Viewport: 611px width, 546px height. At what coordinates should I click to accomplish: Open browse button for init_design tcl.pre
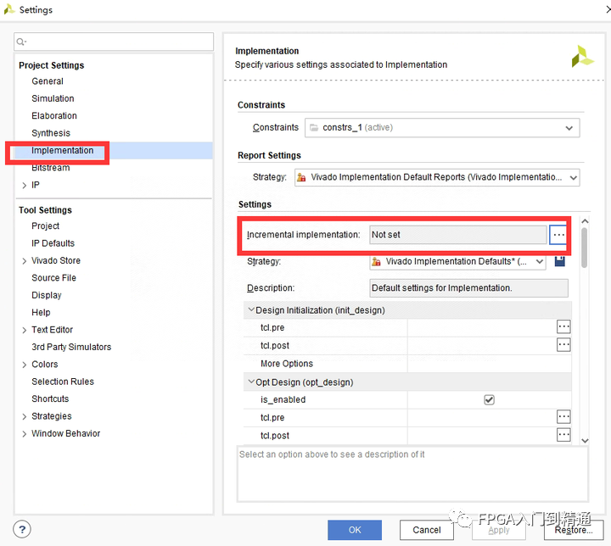563,326
